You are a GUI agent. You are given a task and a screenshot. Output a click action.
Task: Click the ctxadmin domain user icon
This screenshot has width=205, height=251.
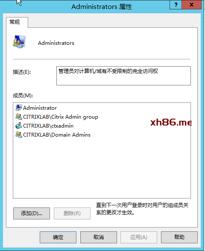19,125
